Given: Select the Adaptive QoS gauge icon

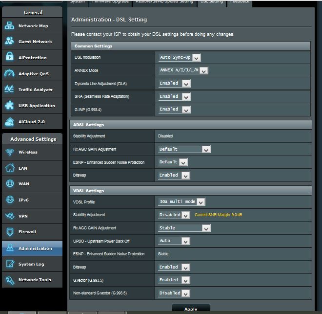Looking at the screenshot, I should pos(9,73).
